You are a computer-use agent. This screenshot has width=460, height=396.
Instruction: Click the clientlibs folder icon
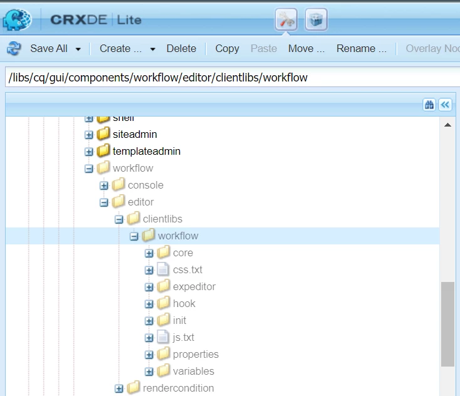click(x=133, y=219)
